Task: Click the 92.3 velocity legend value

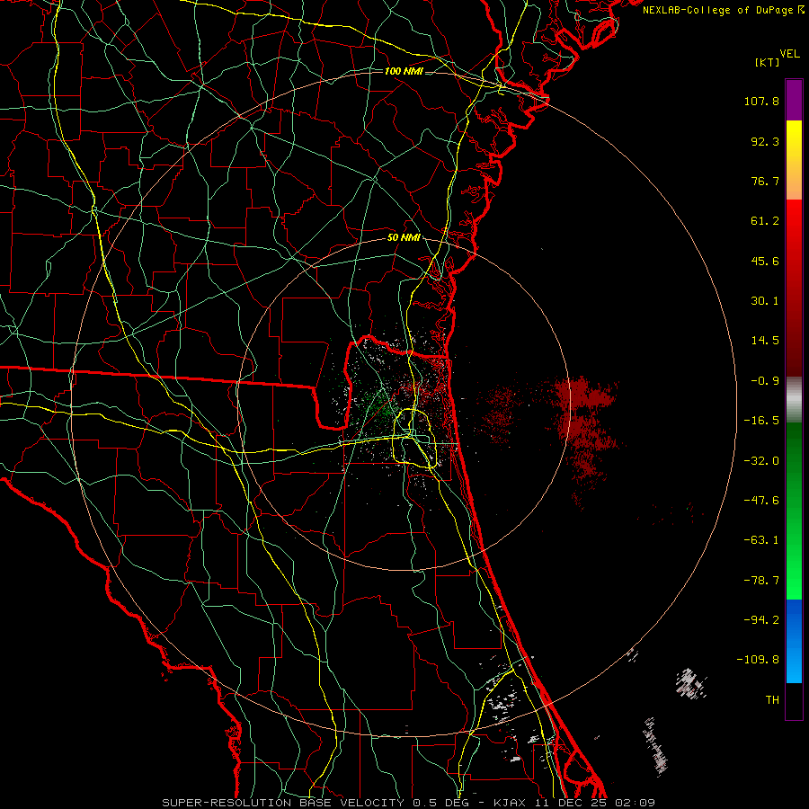Action: tap(765, 141)
